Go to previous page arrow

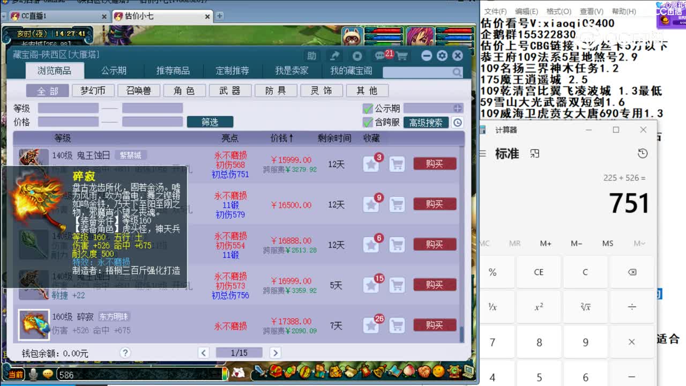click(x=203, y=353)
